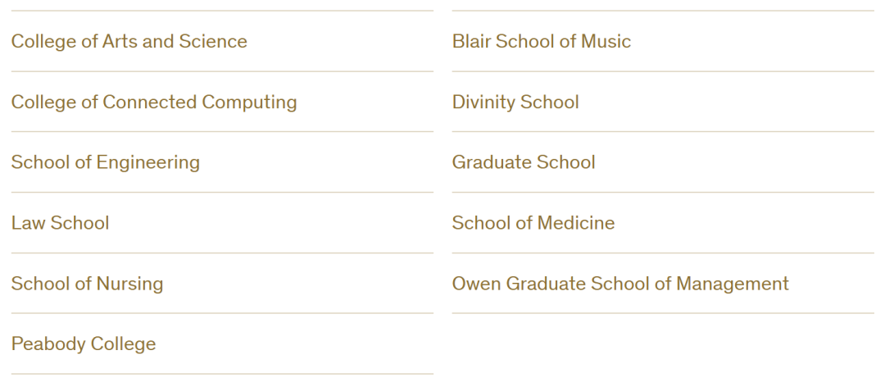
Task: Choose Arts and Science from the college list
Action: click(129, 41)
